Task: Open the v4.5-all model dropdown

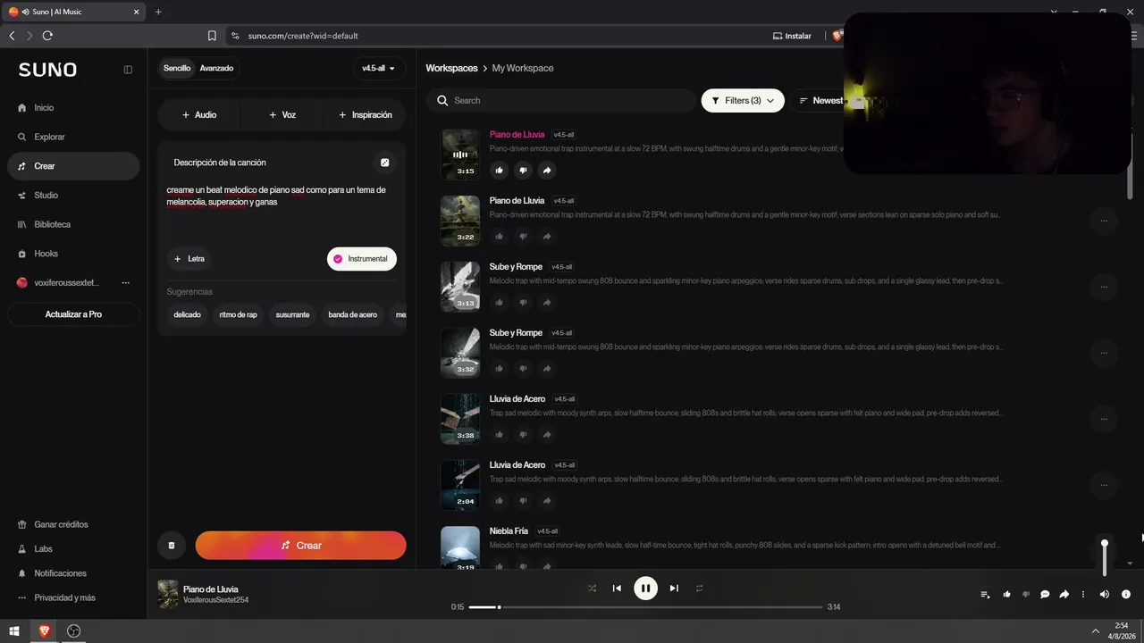Action: [379, 68]
